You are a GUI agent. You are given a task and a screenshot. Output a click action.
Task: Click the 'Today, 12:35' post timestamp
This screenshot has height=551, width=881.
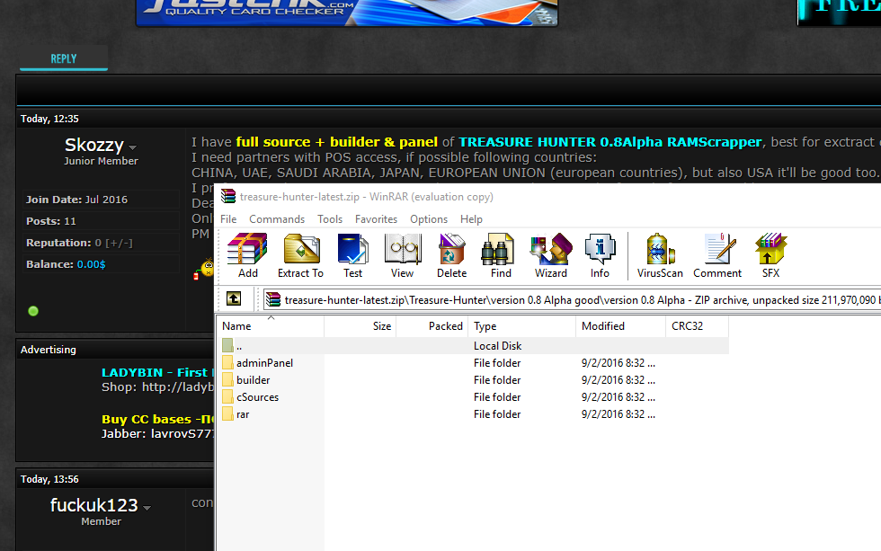pos(49,119)
